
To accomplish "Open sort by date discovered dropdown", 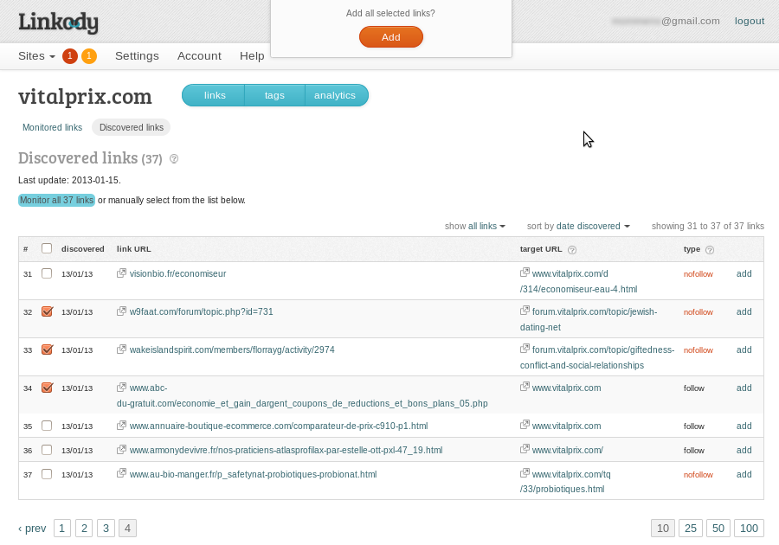I will click(592, 226).
